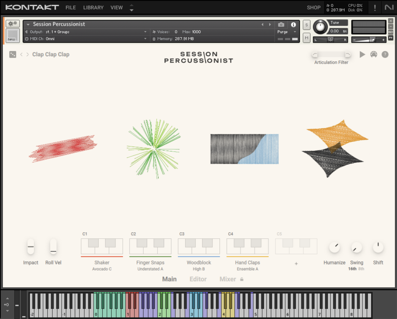Click the camera snapshot icon in the instrument header

[x=281, y=24]
